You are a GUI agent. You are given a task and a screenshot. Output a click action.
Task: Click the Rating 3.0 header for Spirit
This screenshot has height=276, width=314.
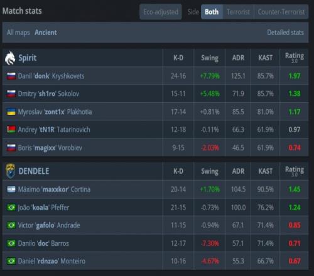295,58
